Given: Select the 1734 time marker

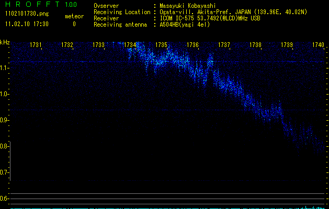Looking at the screenshot, I should (130, 45).
